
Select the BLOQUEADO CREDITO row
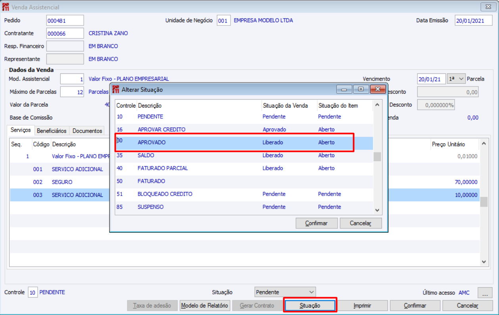[244, 194]
